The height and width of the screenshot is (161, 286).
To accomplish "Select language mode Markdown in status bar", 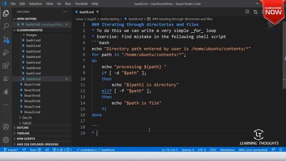I will [x=227, y=150].
